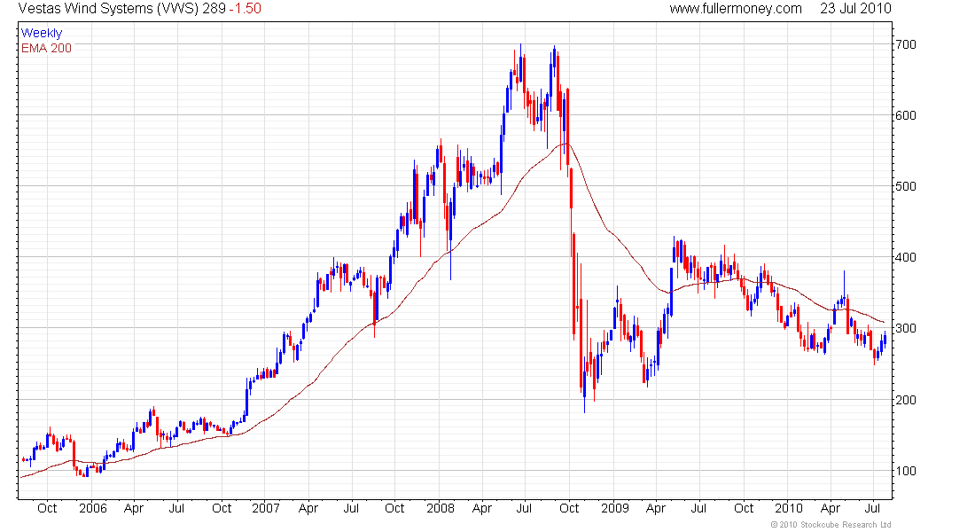
Task: Click the Vestas Wind Systems (VWS) title
Action: click(x=109, y=9)
